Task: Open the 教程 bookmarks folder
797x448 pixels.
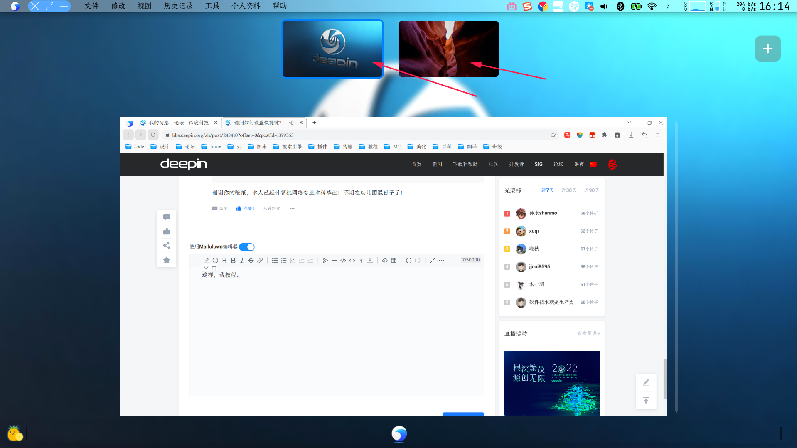Action: tap(368, 147)
